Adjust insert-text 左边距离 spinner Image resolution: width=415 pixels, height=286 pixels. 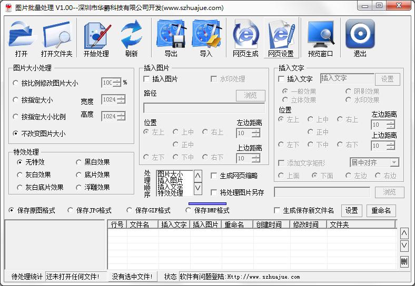[391, 125]
